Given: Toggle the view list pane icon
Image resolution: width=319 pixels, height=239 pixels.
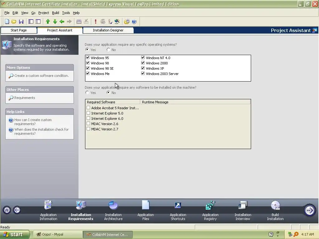Looking at the screenshot, I should point(31,21).
